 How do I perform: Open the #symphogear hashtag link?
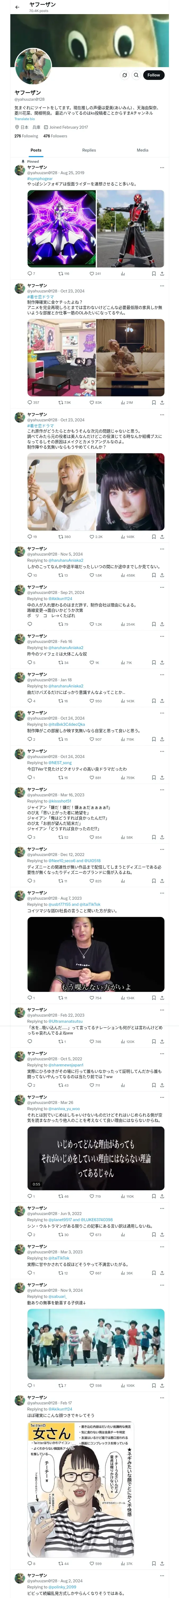pyautogui.click(x=40, y=179)
